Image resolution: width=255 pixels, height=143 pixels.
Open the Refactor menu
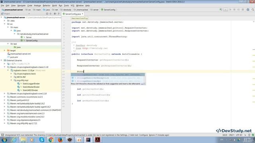click(47, 6)
